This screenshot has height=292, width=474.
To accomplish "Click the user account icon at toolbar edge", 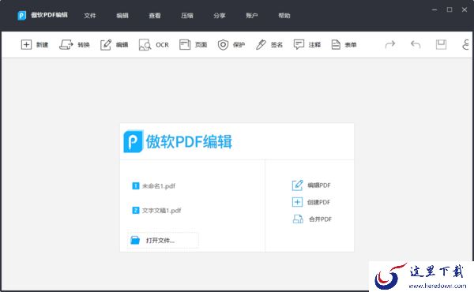I will (x=466, y=45).
